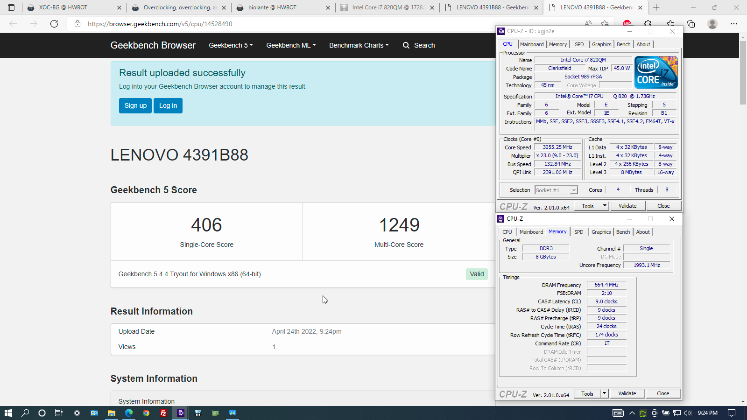The image size is (747, 420).
Task: Launch Chrome from taskbar
Action: coord(146,413)
